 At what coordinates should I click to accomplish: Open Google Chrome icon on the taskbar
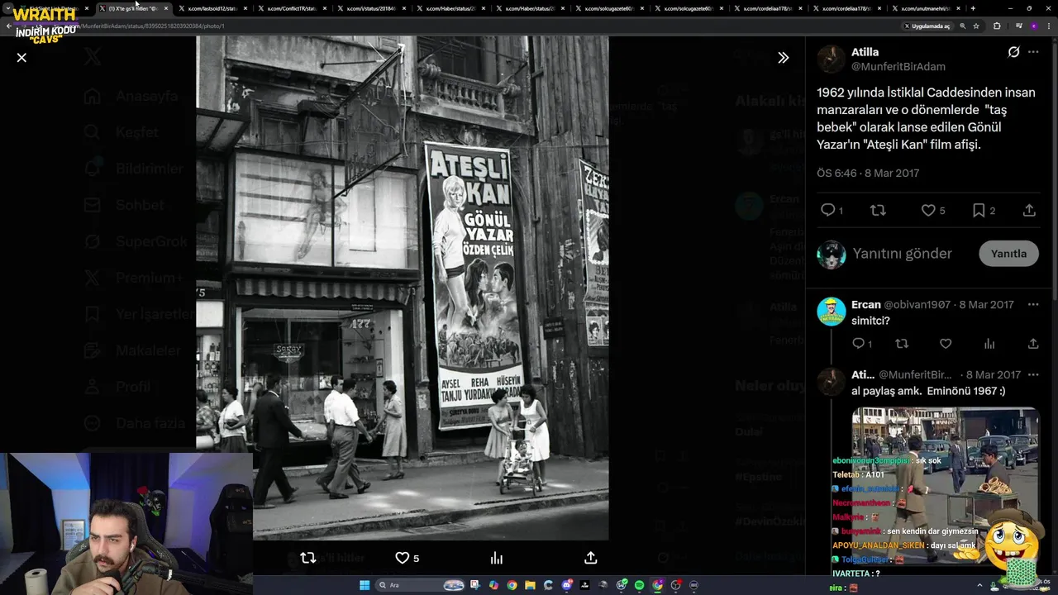[512, 585]
